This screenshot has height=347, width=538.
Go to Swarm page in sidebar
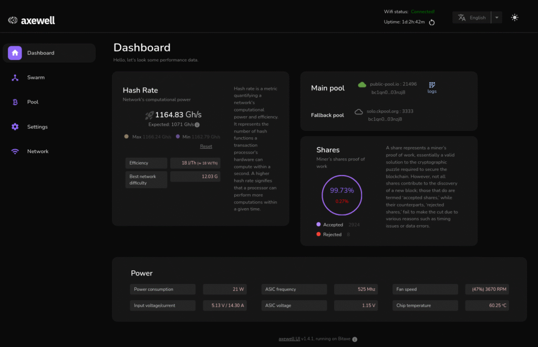tap(36, 78)
